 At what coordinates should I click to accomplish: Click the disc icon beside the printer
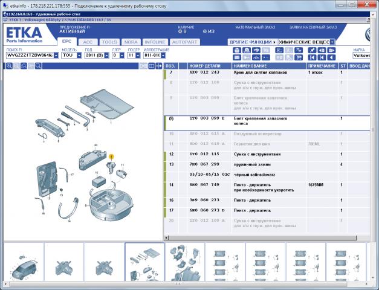coord(247,50)
